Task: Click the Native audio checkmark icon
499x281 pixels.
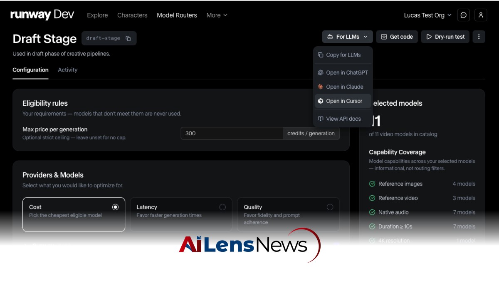Action: tap(372, 212)
